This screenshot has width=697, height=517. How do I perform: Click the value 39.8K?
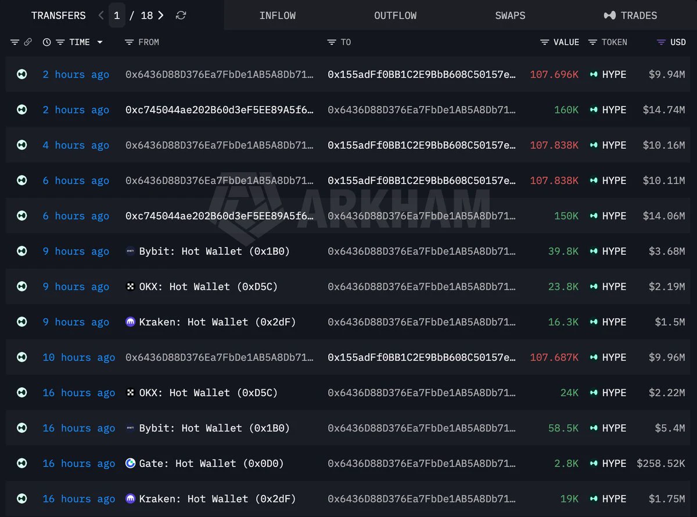pos(563,252)
